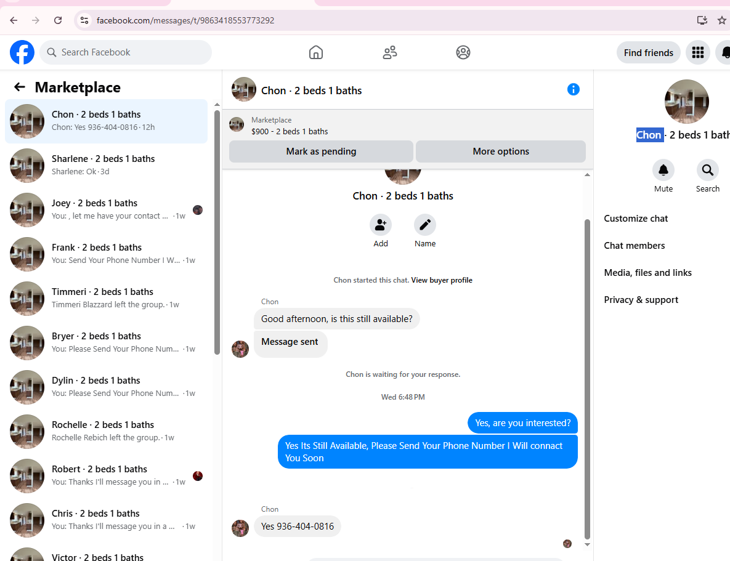Click chat header title 'Chon · 2 beds 1 baths'

[312, 91]
